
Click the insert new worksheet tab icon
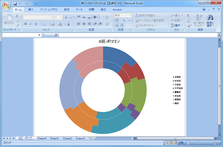pyautogui.click(x=91, y=138)
